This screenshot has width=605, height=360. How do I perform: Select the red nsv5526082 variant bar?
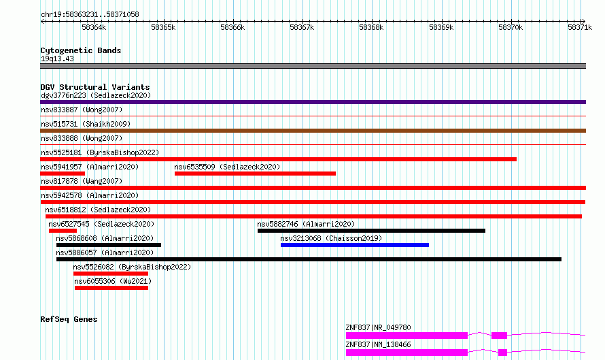coord(111,274)
